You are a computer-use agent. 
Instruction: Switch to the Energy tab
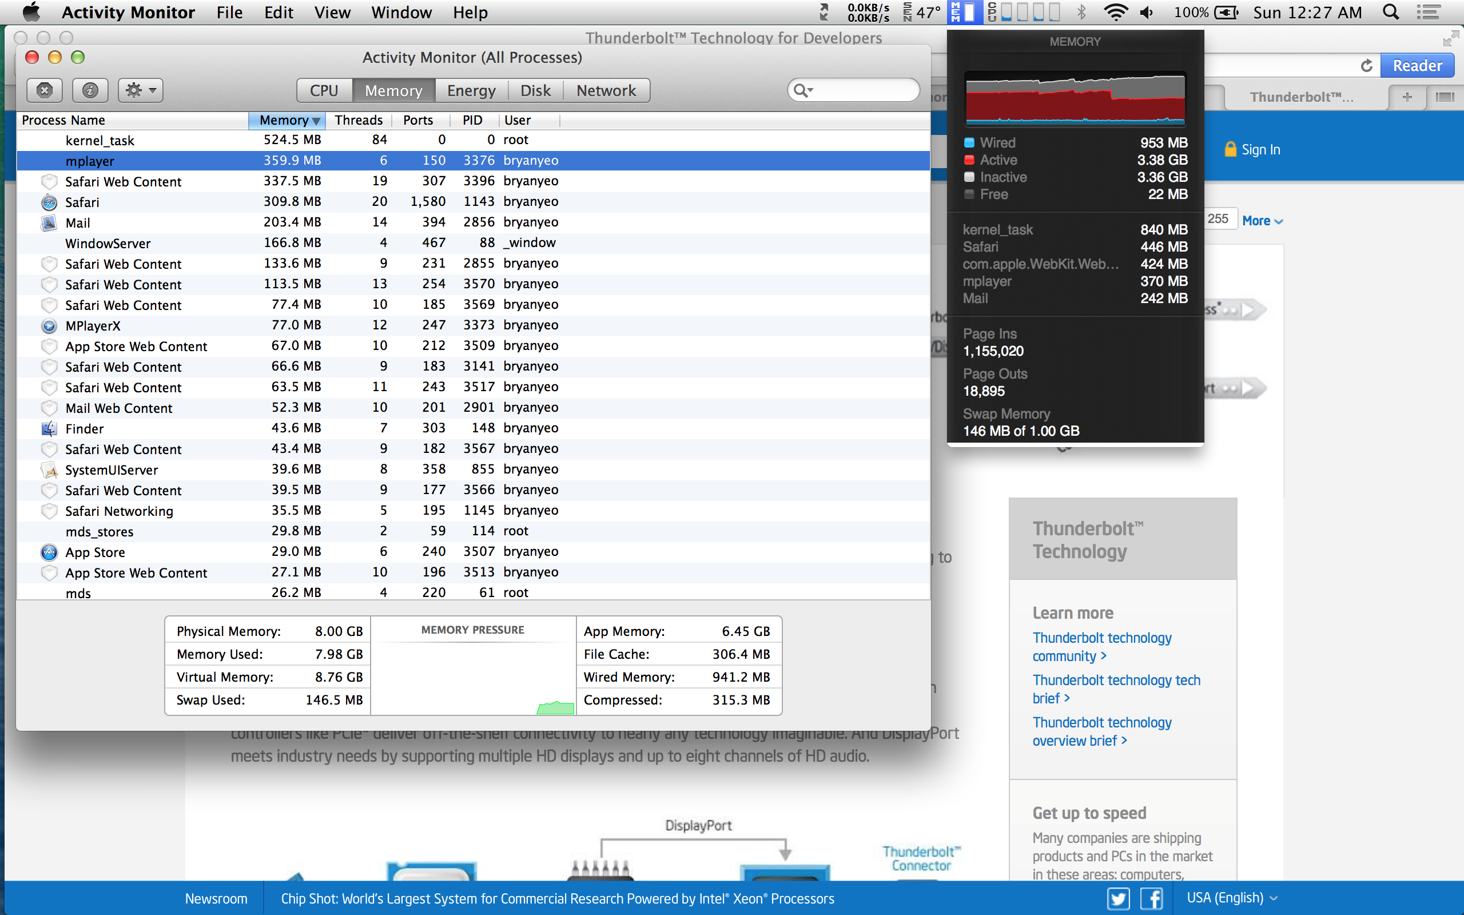[x=471, y=90]
